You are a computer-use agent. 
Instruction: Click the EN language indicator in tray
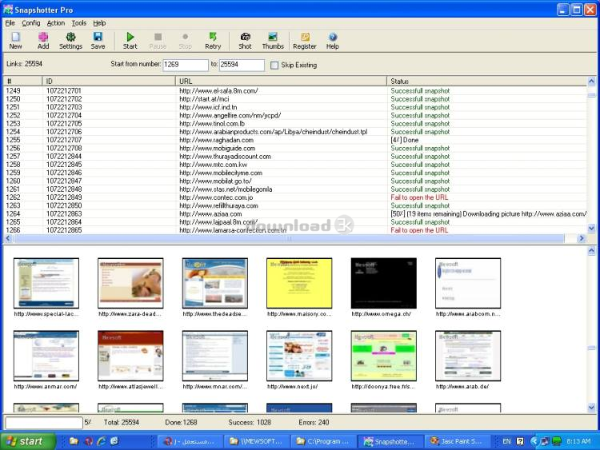[x=506, y=441]
